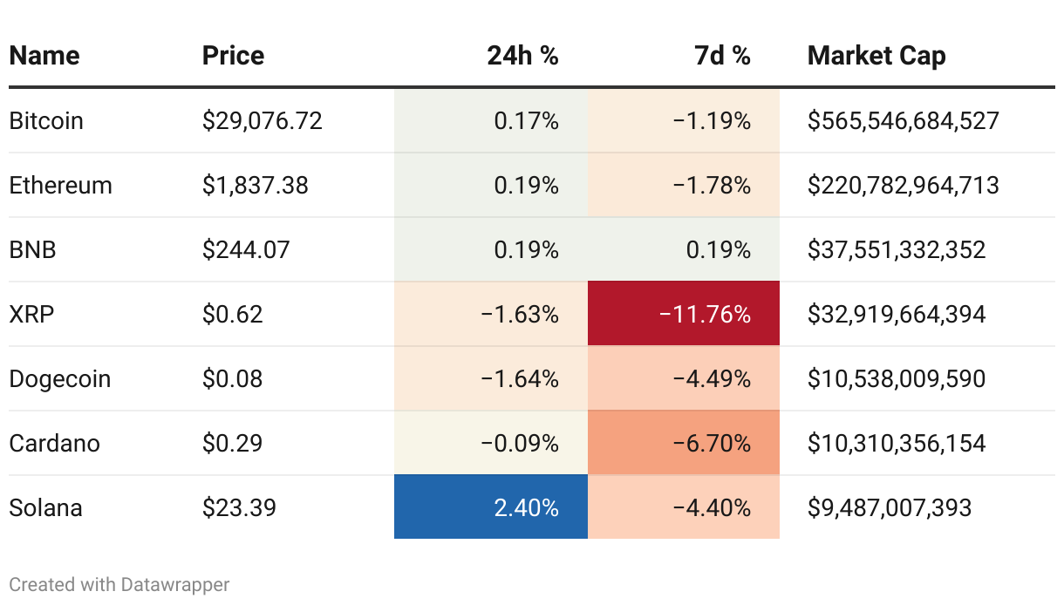Click Bitcoin's price $29,076.72
The width and height of the screenshot is (1064, 605).
tap(263, 120)
